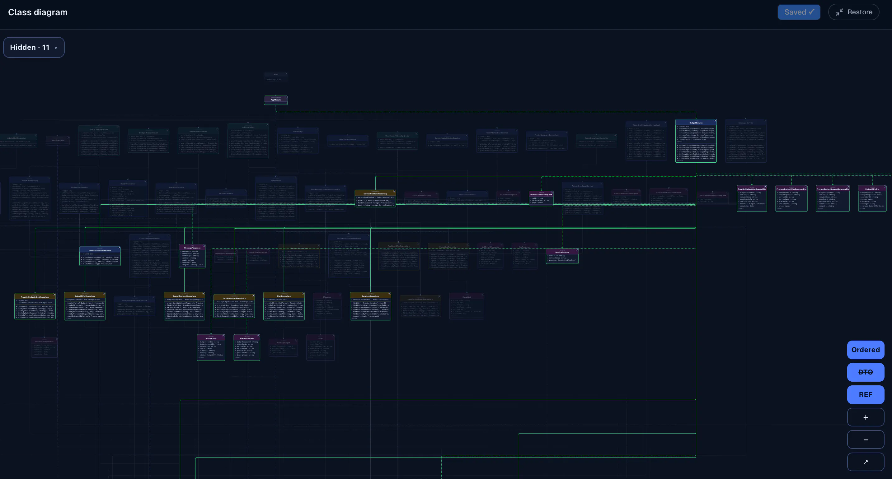Click the x icon on dimmed DirectChatService node
Viewport: 892px width, 479px height.
pos(49,178)
